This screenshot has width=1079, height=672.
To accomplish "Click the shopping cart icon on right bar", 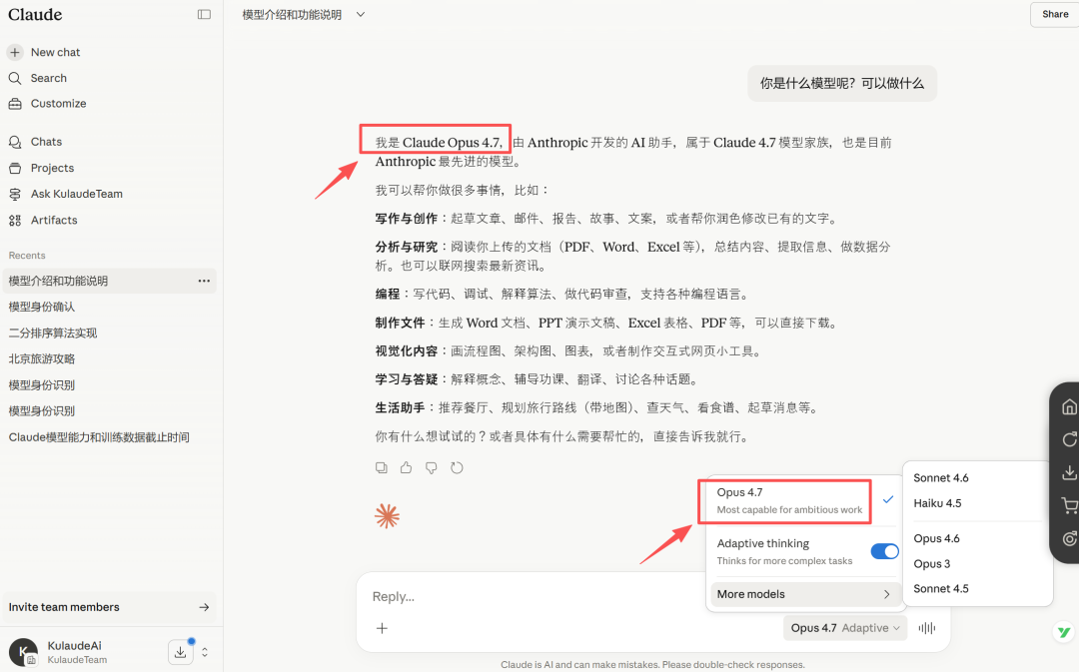I will click(x=1069, y=505).
